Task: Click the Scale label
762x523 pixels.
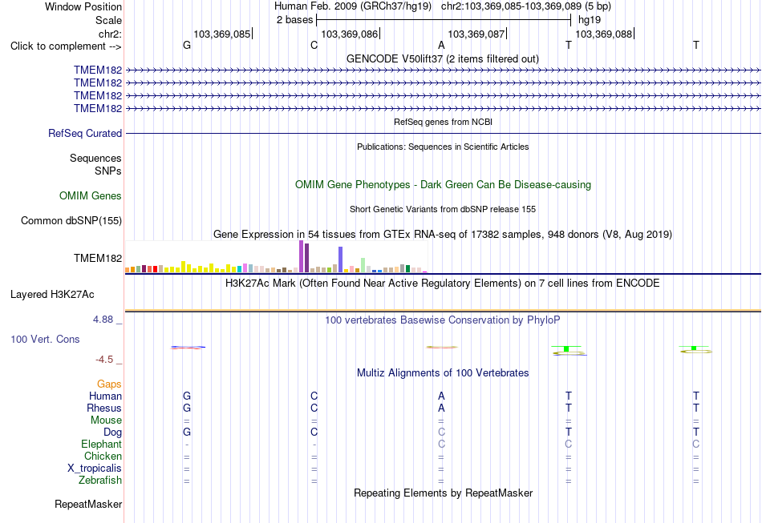Action: point(108,20)
